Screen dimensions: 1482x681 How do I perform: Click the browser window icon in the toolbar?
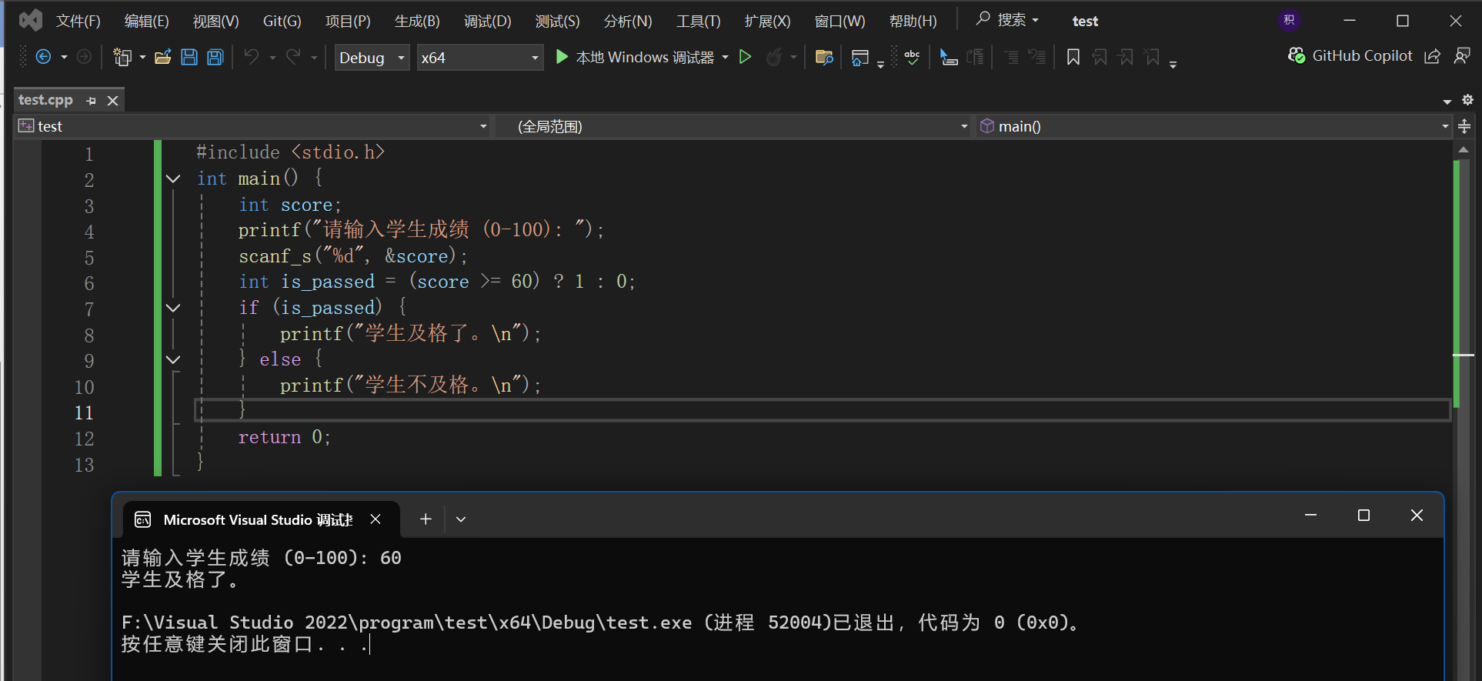coord(860,57)
